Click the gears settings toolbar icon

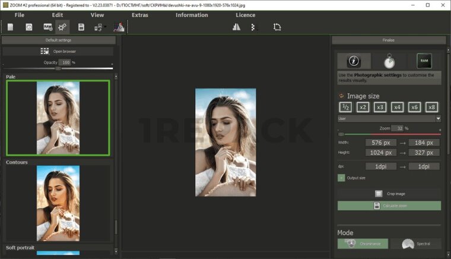(62, 27)
